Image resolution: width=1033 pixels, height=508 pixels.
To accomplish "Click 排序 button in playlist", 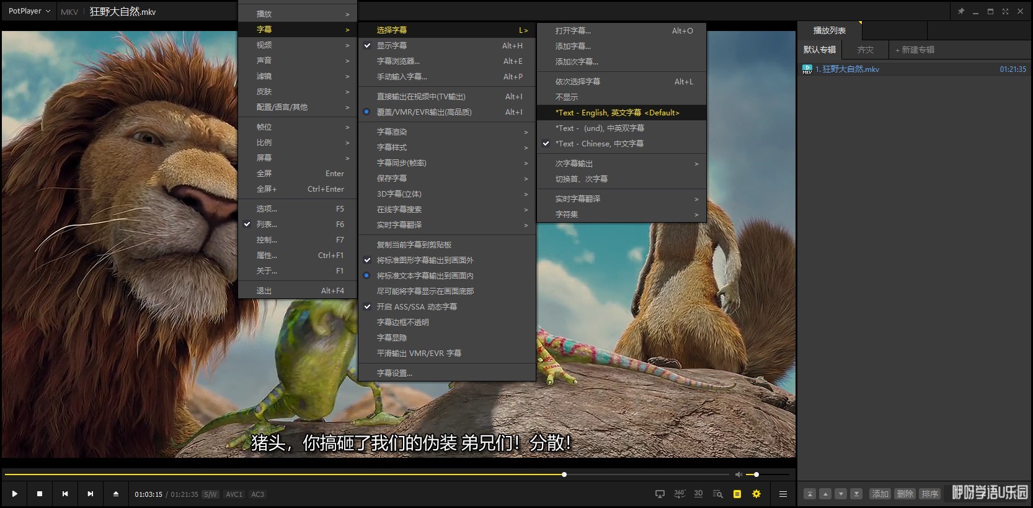I will click(x=929, y=494).
